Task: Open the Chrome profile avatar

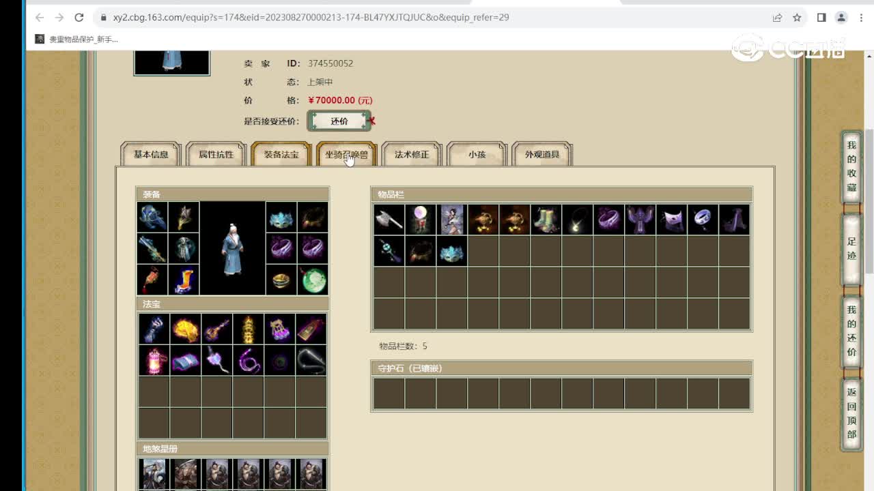Action: [841, 17]
